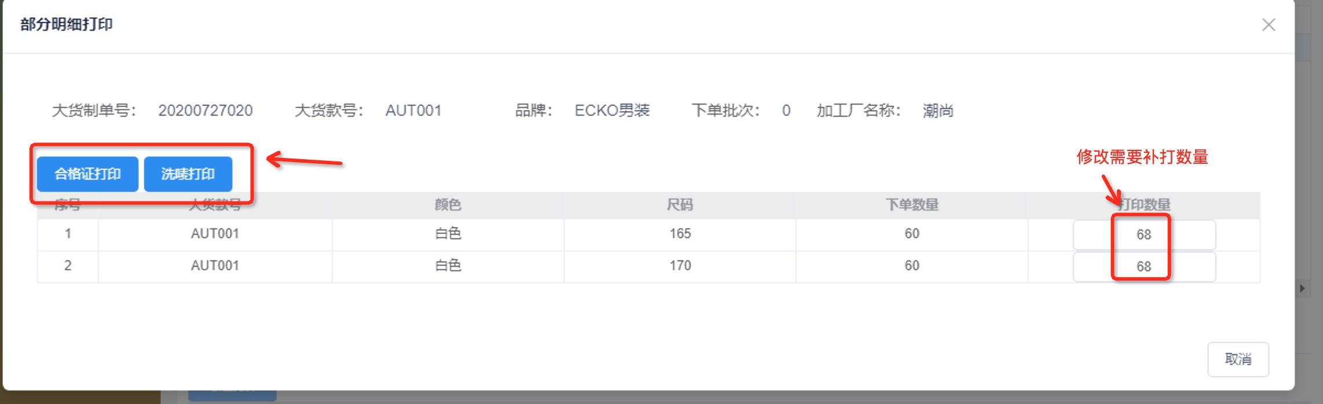This screenshot has width=1323, height=404.
Task: Click the order number 20200727020
Action: coord(205,111)
